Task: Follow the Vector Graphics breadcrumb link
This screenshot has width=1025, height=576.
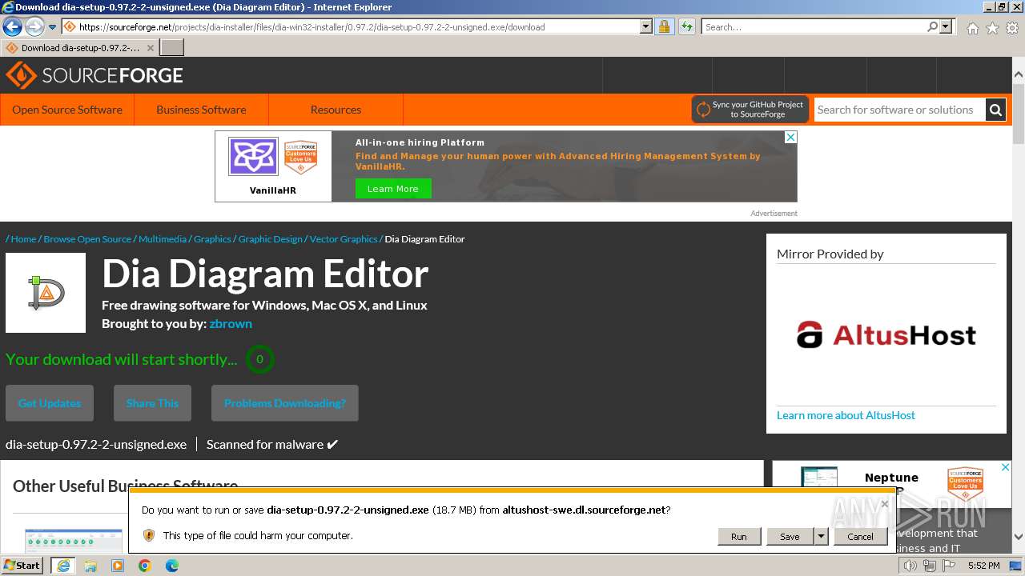Action: point(344,239)
